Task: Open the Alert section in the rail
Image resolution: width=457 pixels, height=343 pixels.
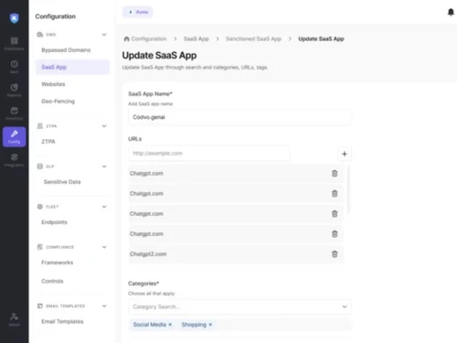Action: coord(14,67)
